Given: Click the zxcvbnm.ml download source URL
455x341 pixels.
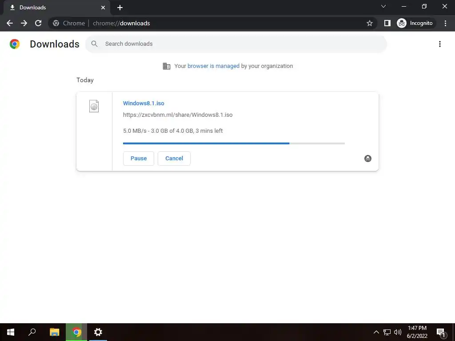Looking at the screenshot, I should [178, 115].
